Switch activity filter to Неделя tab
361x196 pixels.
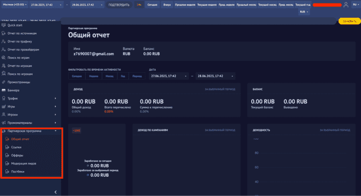[x=93, y=76]
